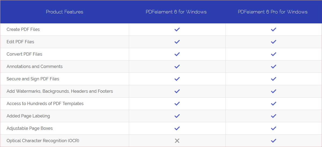The height and width of the screenshot is (147, 322).
Task: Click PDF Templates checkmark for standard version
Action: pos(177,104)
